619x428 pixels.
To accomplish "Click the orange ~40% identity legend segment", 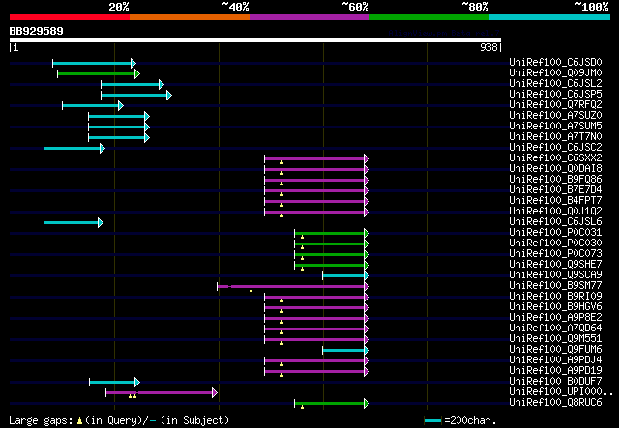I will 190,17.
